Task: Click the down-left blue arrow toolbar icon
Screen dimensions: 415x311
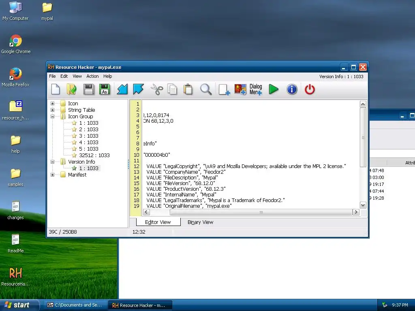Action: coord(122,89)
